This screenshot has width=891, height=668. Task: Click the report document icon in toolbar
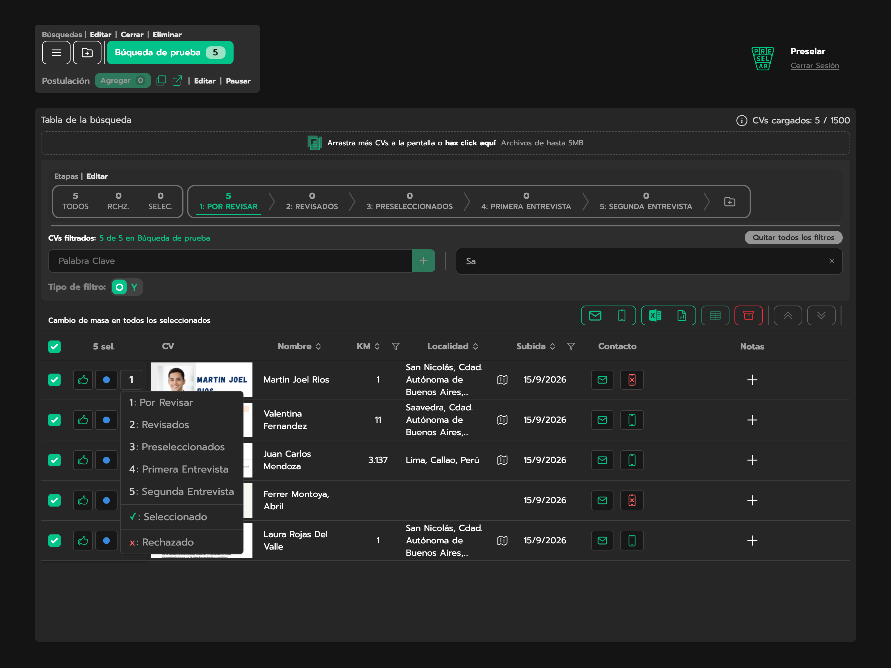(682, 316)
